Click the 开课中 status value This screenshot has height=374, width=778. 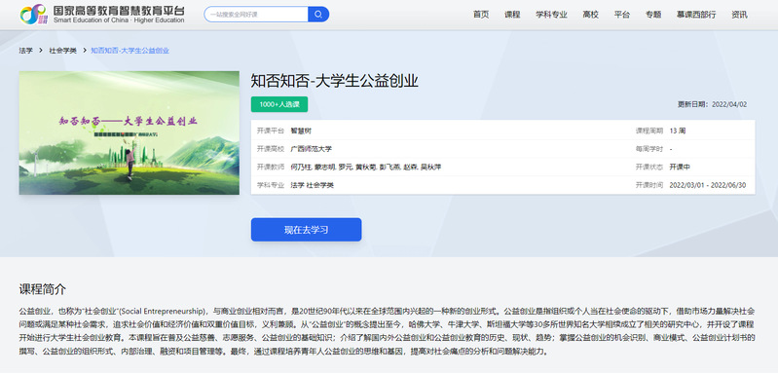[680, 168]
